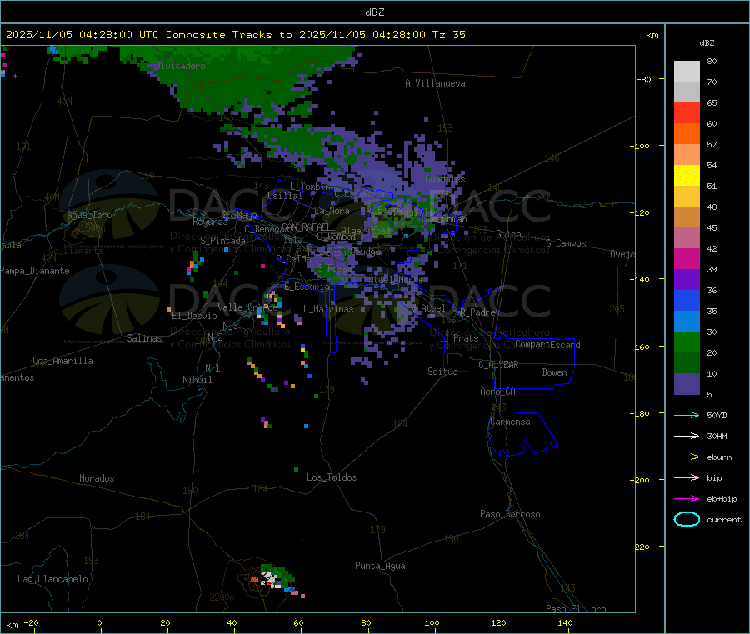The height and width of the screenshot is (634, 750).
Task: Click the 'Divisadero' map label
Action: (x=180, y=66)
